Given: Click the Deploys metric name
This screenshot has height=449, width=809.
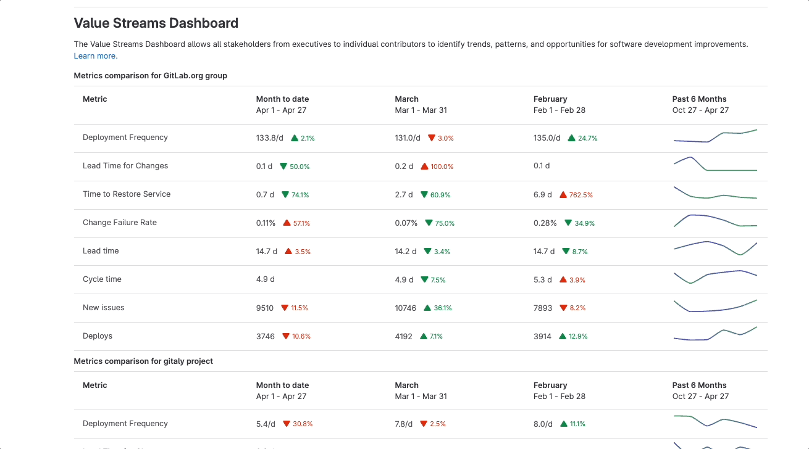Looking at the screenshot, I should click(98, 336).
